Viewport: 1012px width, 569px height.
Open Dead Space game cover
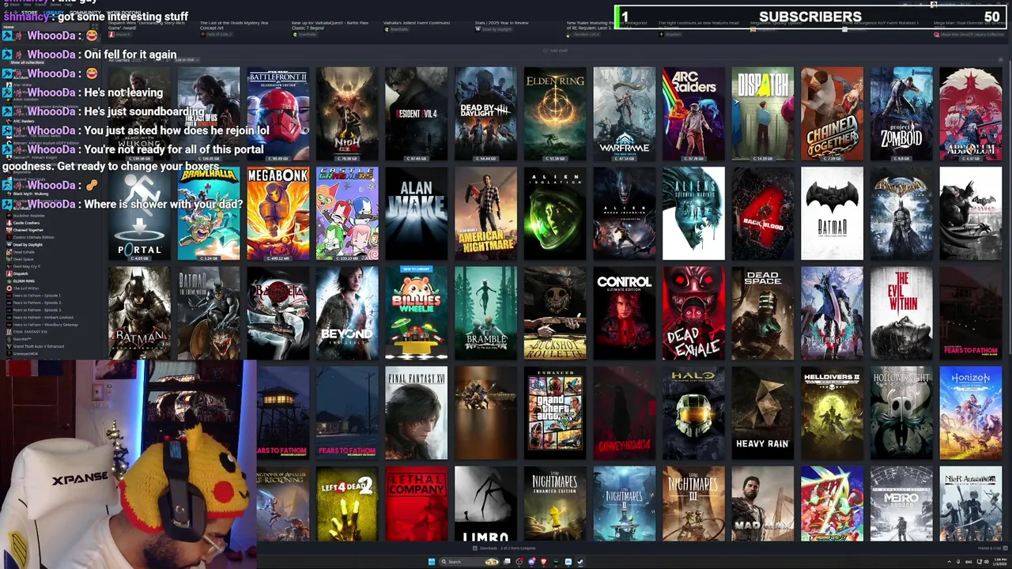pos(763,313)
